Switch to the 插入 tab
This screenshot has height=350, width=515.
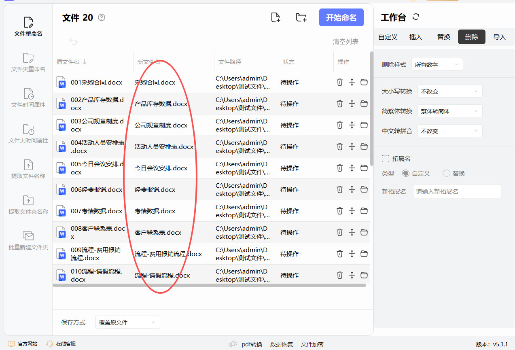416,37
